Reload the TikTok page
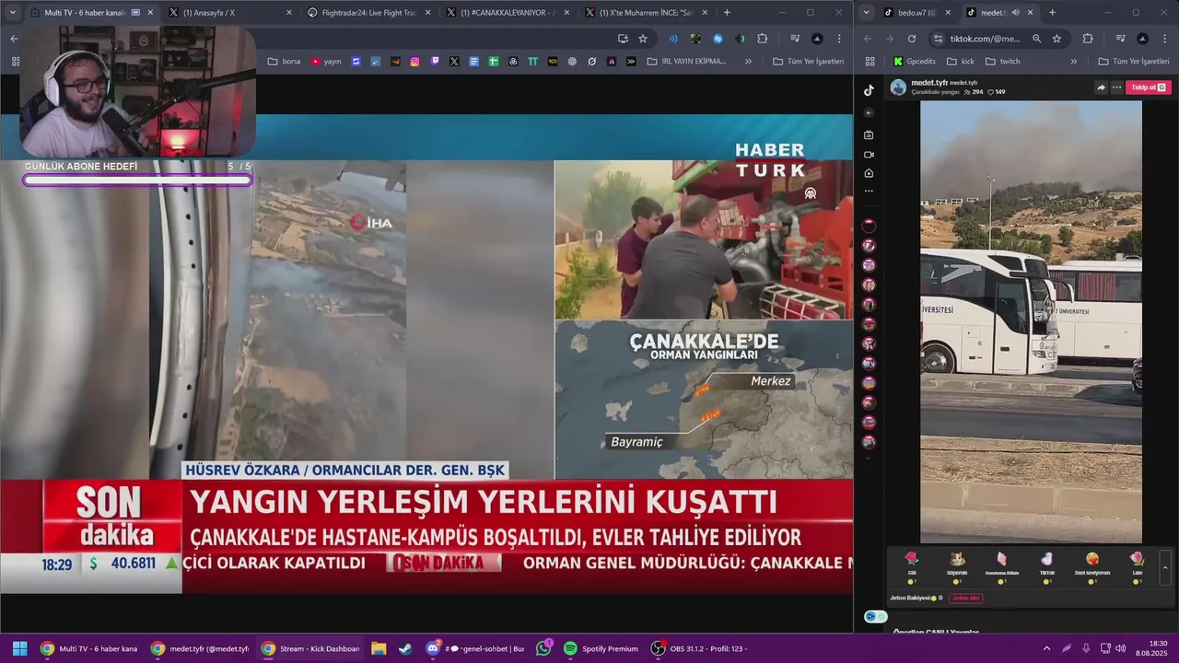Screen dimensions: 1179x663 pos(911,39)
